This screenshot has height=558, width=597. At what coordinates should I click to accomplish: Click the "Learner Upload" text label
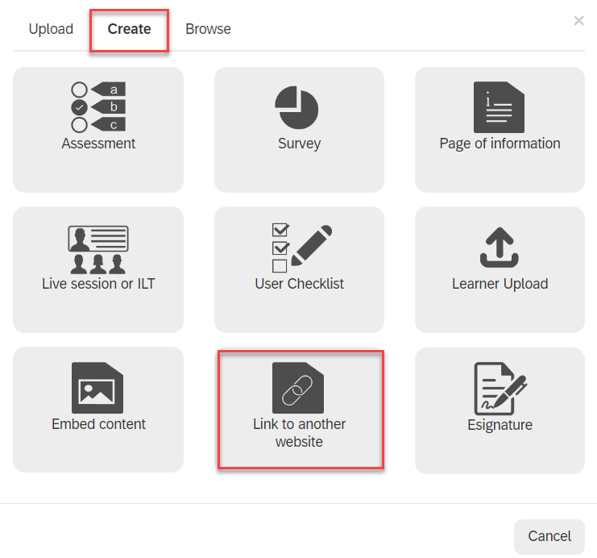click(x=500, y=284)
